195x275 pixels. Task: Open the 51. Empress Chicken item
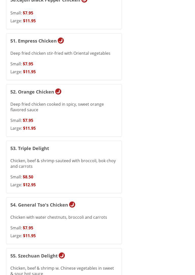tap(33, 41)
